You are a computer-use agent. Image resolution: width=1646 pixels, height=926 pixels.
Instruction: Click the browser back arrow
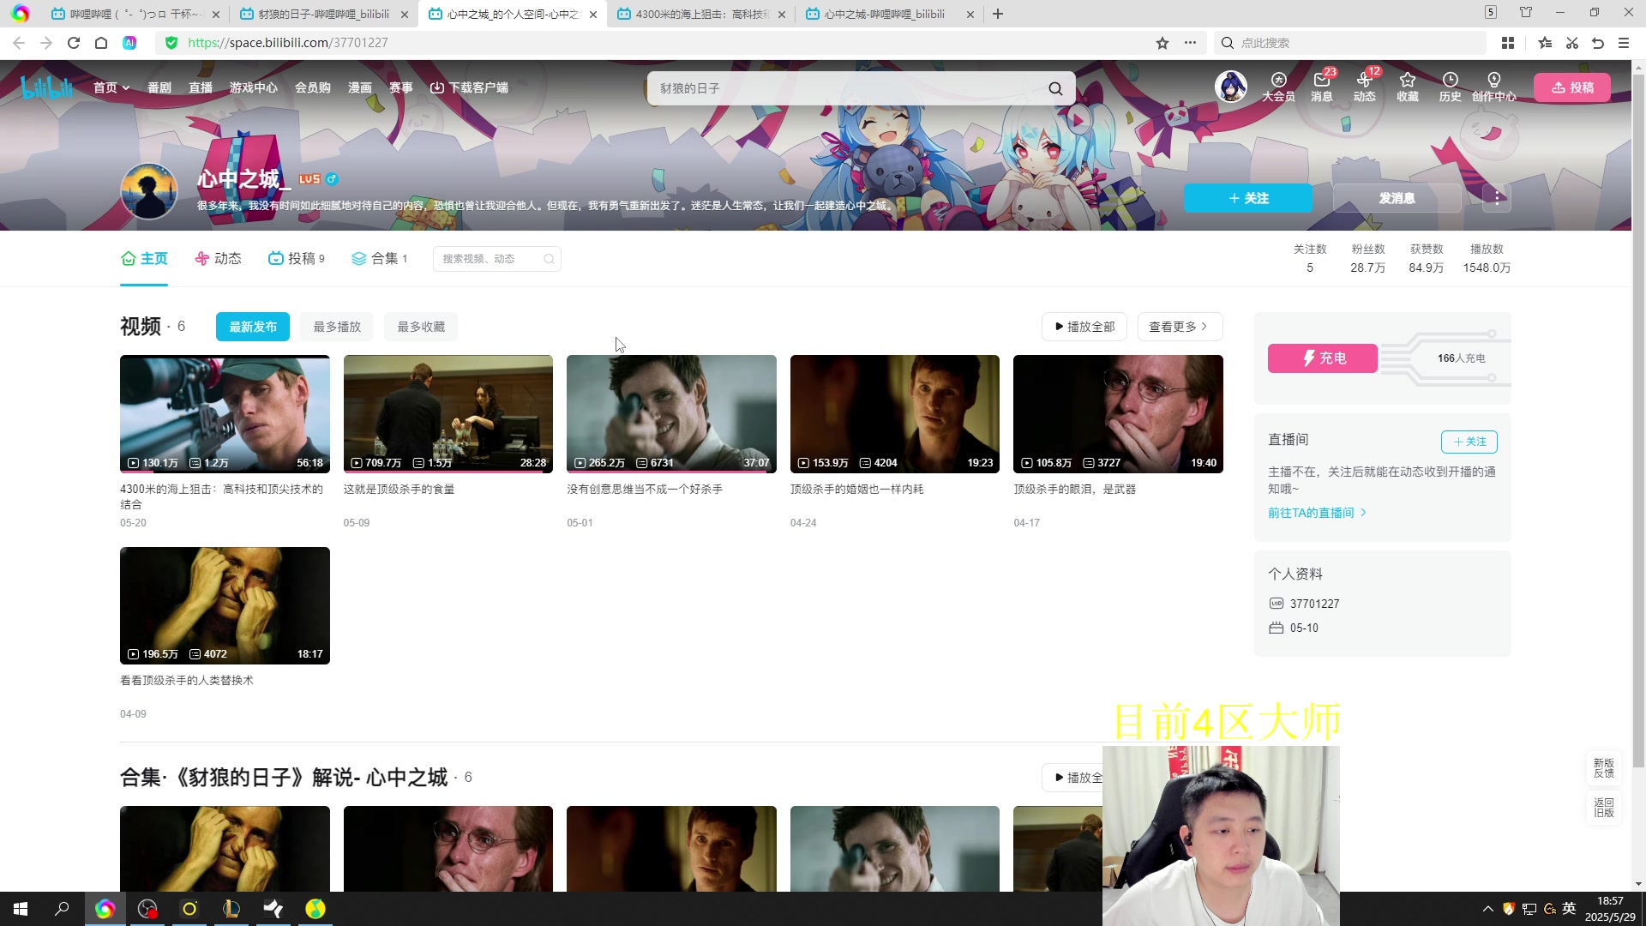pyautogui.click(x=19, y=43)
